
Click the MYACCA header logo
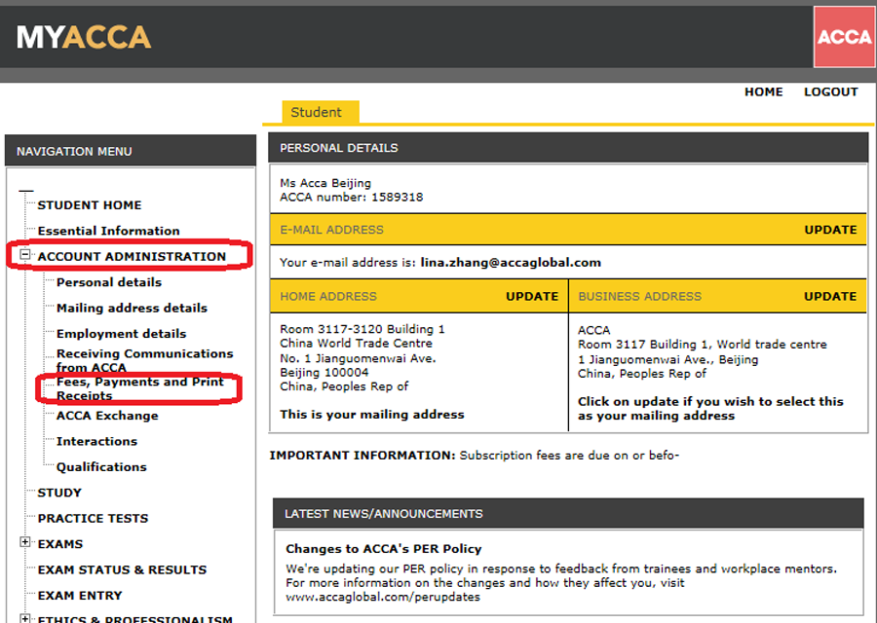[84, 37]
